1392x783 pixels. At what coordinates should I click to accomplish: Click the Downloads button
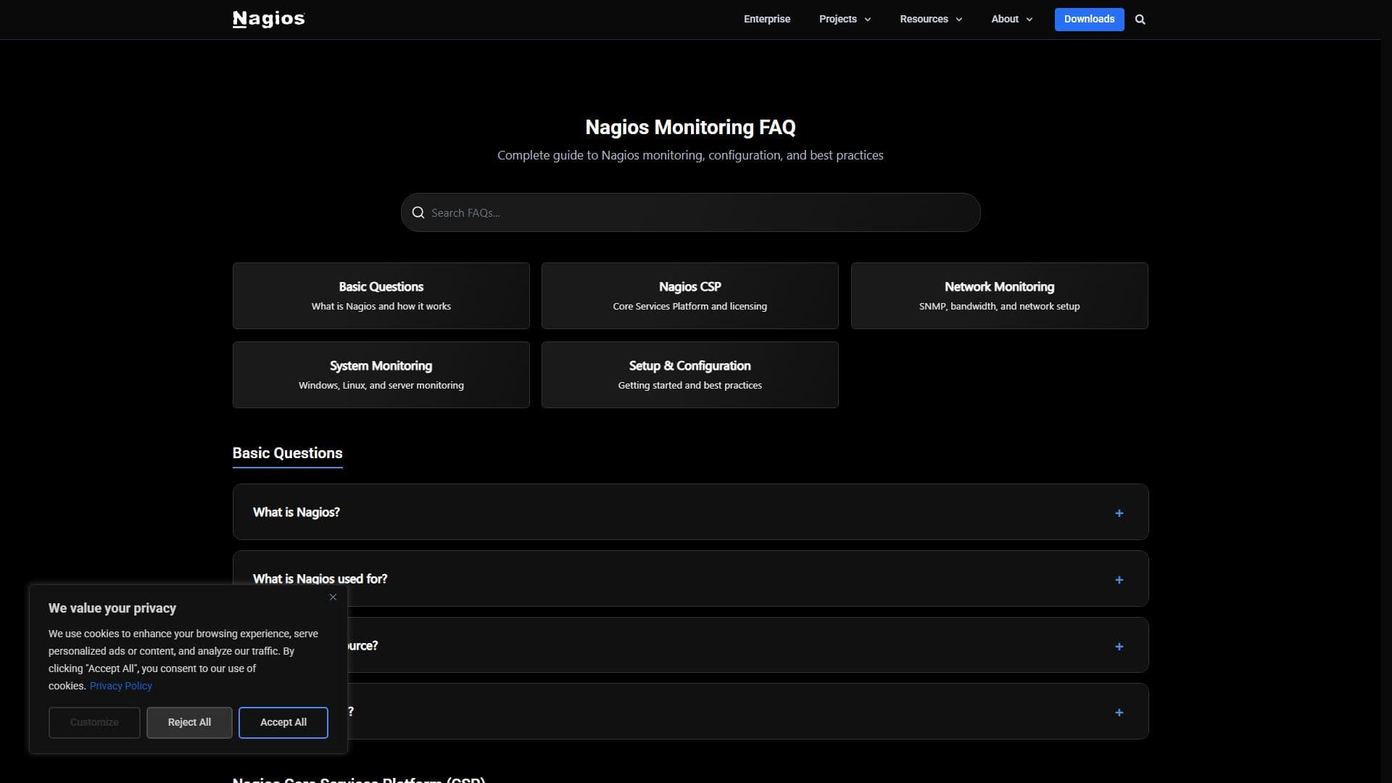[1089, 20]
